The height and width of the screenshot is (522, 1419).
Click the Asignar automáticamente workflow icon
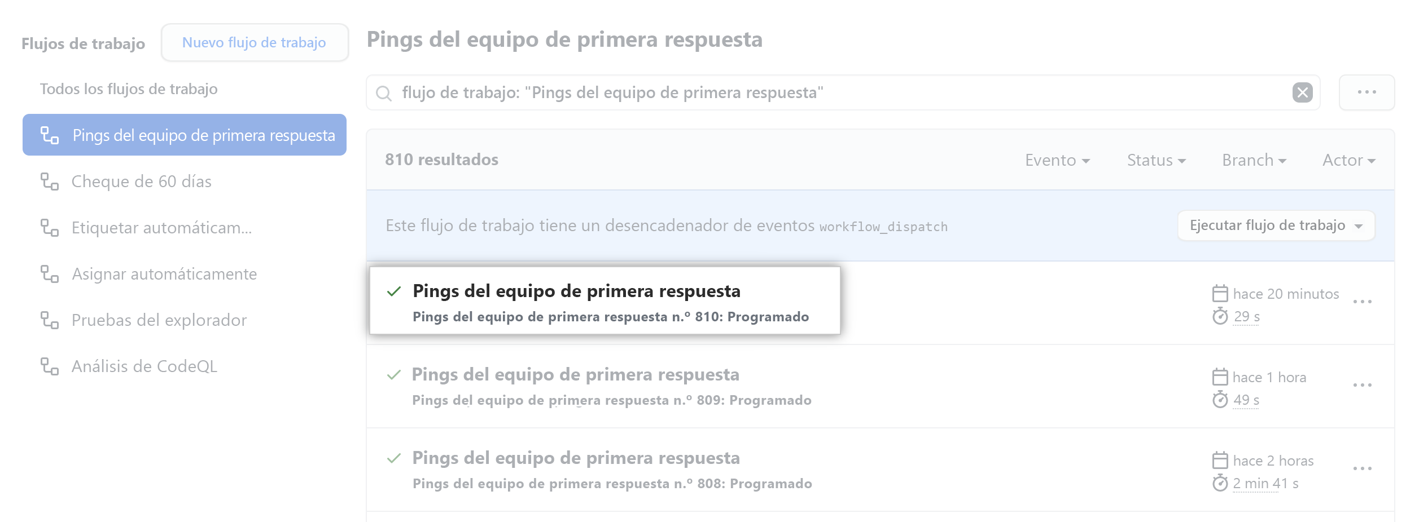pos(51,274)
